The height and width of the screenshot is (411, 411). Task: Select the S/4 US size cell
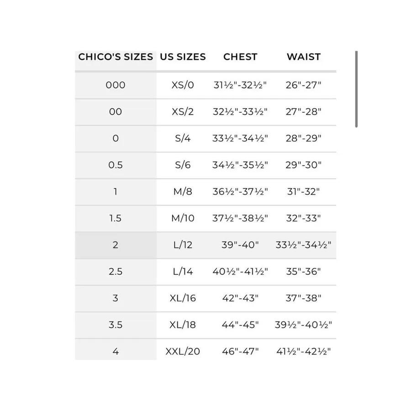coord(183,138)
